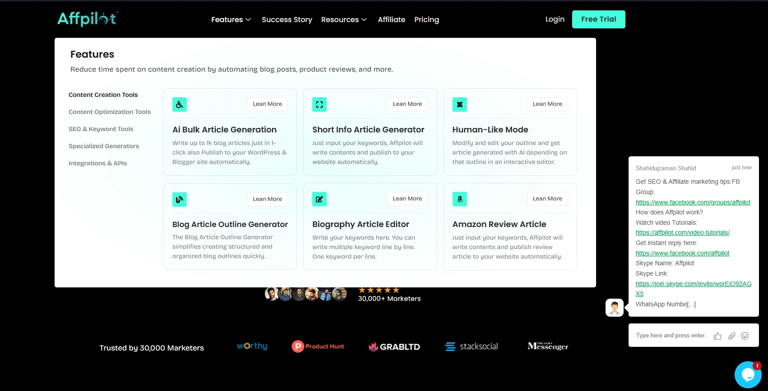Click the Free Trial button
Viewport: 768px width, 391px height.
(599, 19)
